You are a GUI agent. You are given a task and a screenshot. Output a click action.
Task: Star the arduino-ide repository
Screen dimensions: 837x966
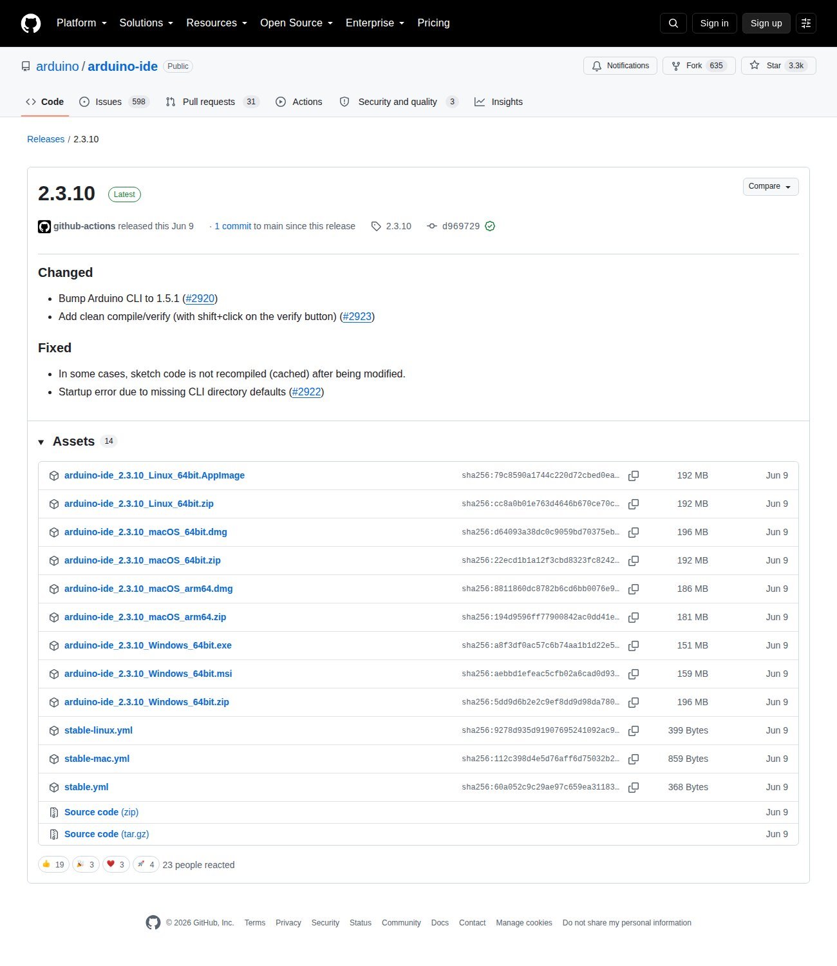[x=778, y=66]
